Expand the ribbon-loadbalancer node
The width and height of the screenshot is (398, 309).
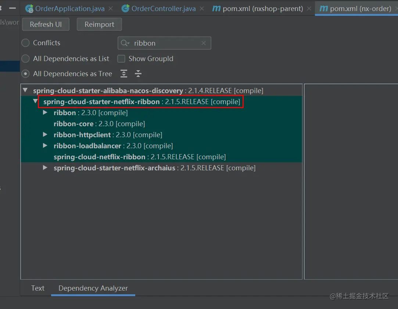coord(45,146)
